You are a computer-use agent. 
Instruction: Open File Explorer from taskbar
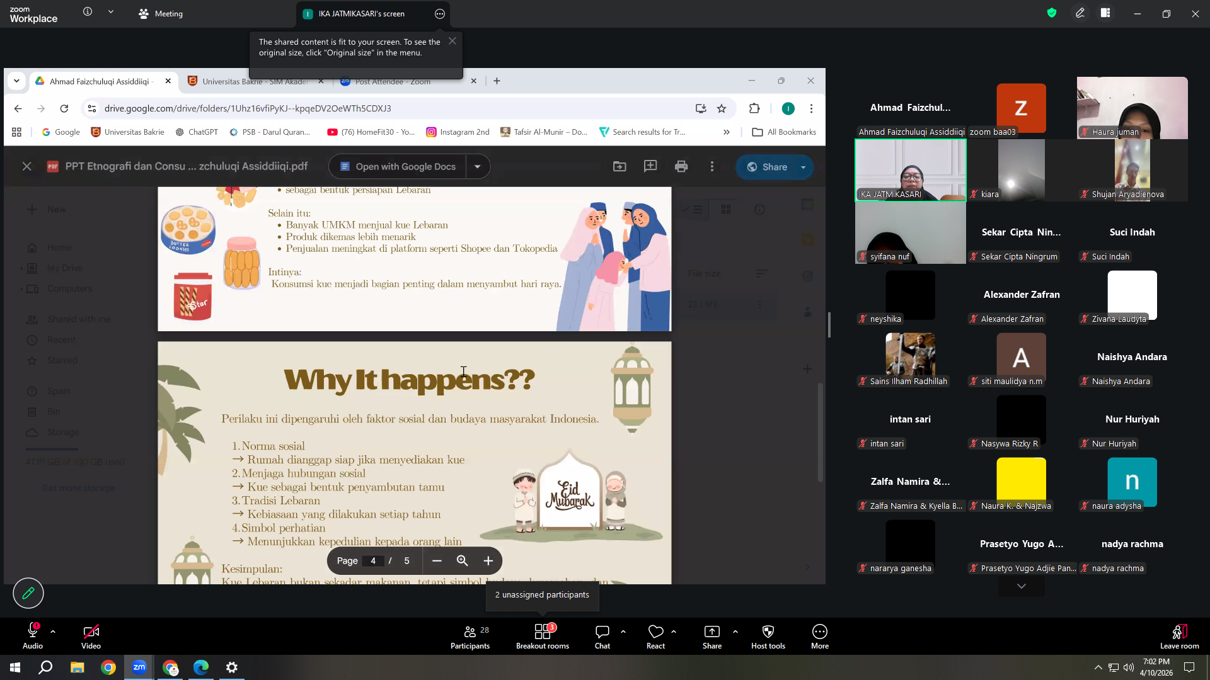[x=77, y=667]
